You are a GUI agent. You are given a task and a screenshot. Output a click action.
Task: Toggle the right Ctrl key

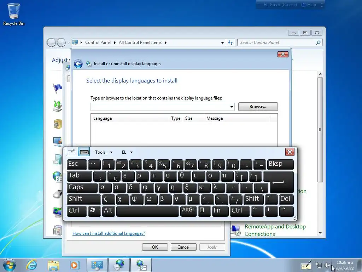pyautogui.click(x=240, y=211)
